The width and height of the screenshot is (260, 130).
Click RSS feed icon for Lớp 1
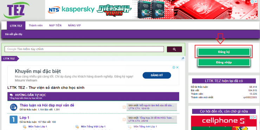[124, 120]
